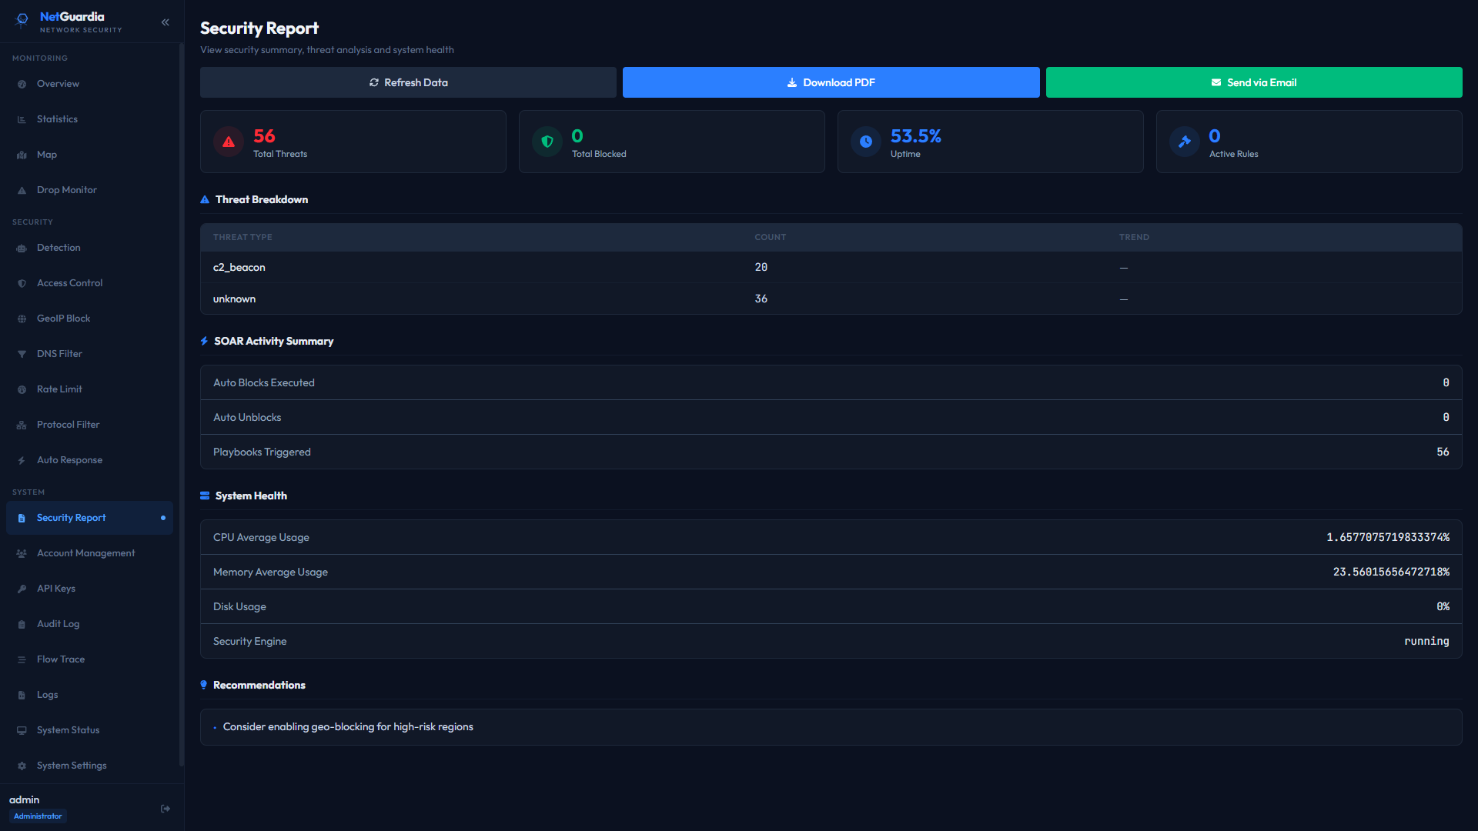Screen dimensions: 1478x831
Task: Navigate to GeoIP Block
Action: [x=89, y=319]
